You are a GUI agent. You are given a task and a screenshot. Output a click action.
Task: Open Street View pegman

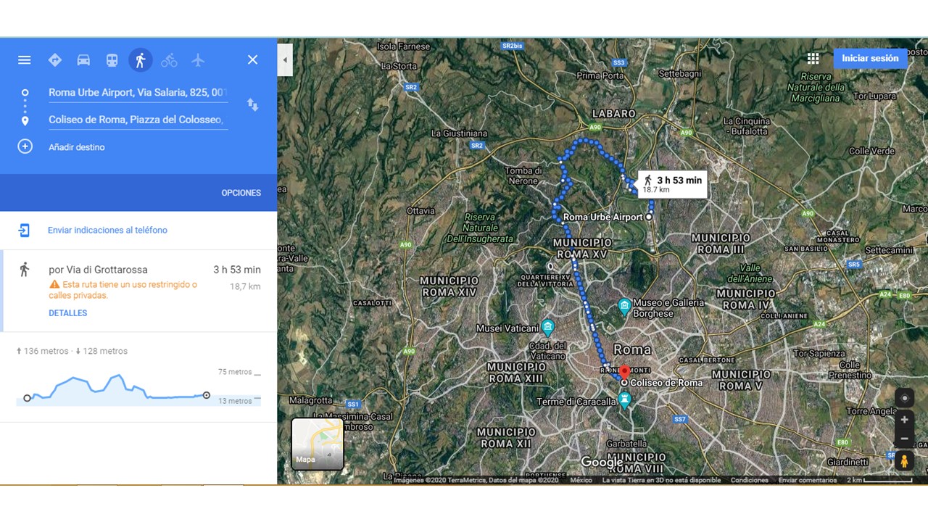point(904,460)
